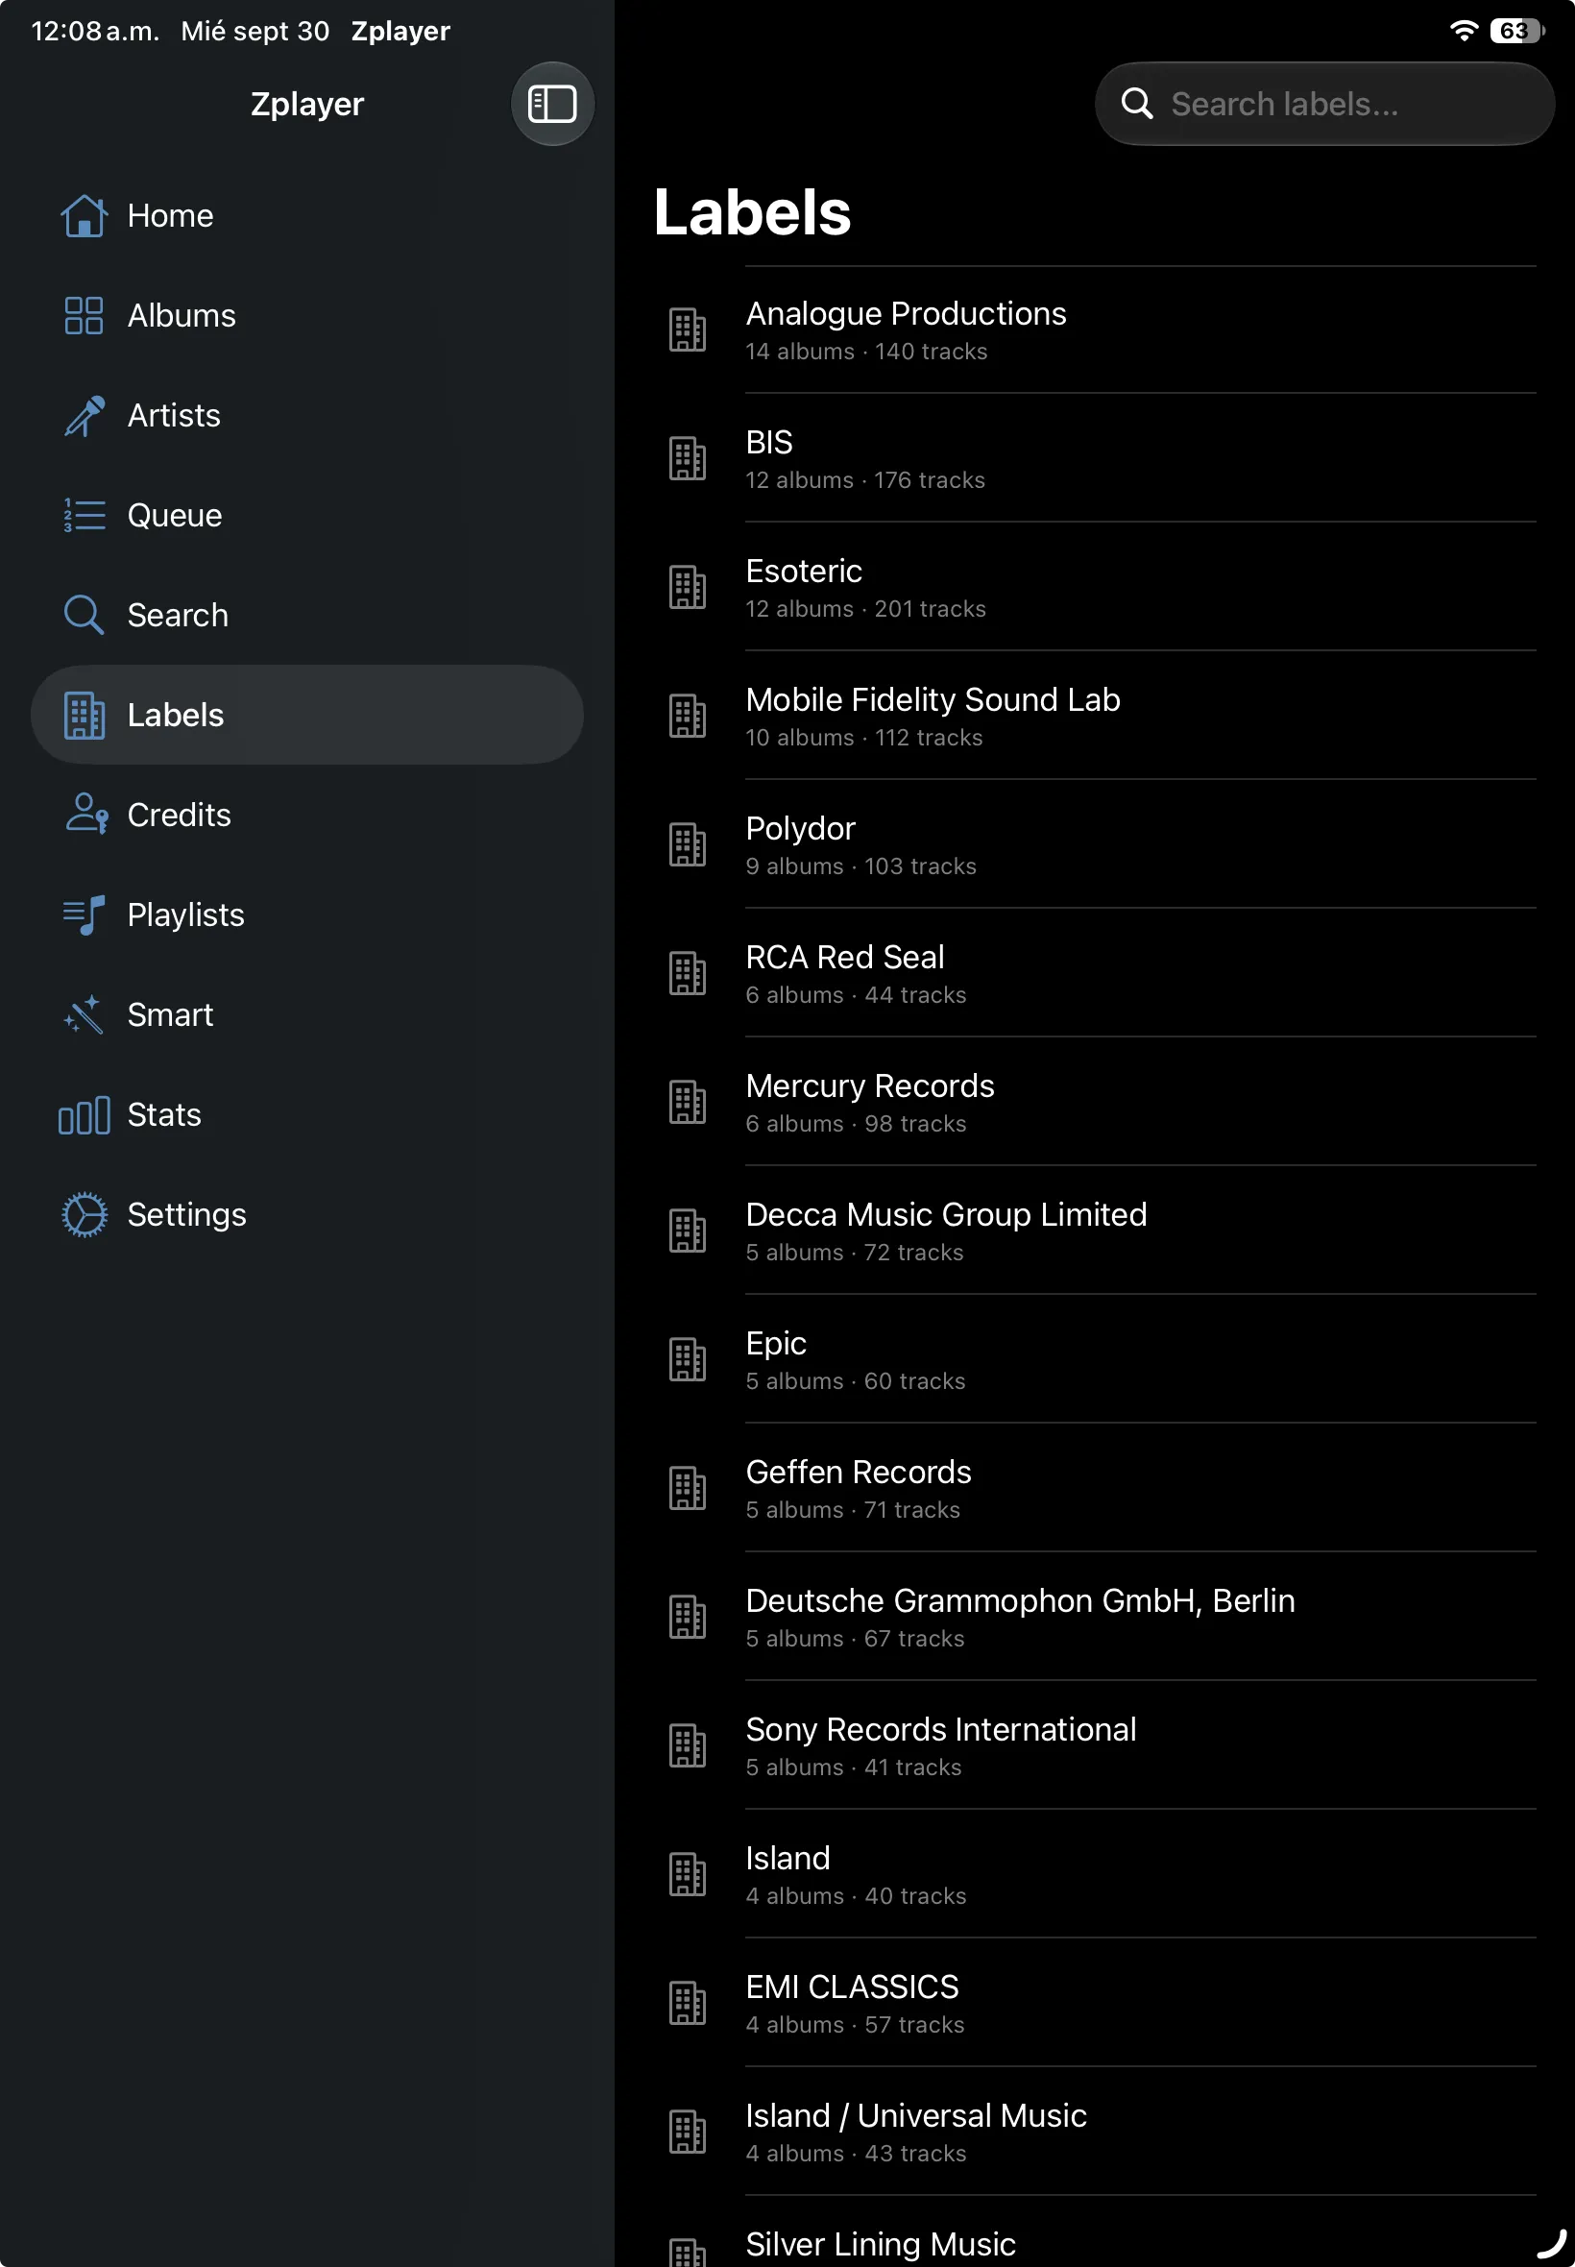
Task: Toggle the sidebar with the panel icon
Action: click(x=551, y=104)
